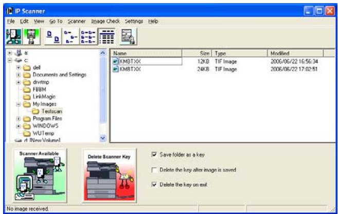
Task: Toggle Save folder as a key checkbox
Action: [154, 154]
